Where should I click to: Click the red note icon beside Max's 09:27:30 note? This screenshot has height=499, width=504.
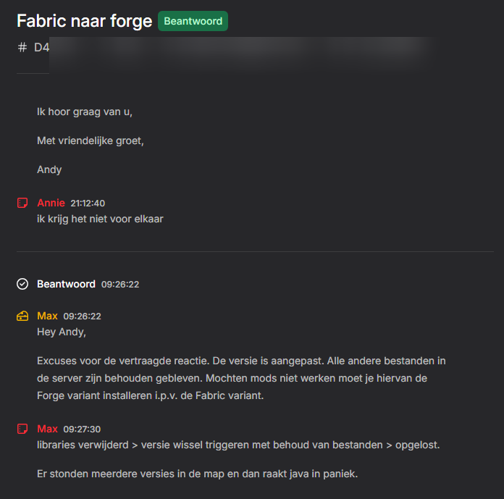22,429
